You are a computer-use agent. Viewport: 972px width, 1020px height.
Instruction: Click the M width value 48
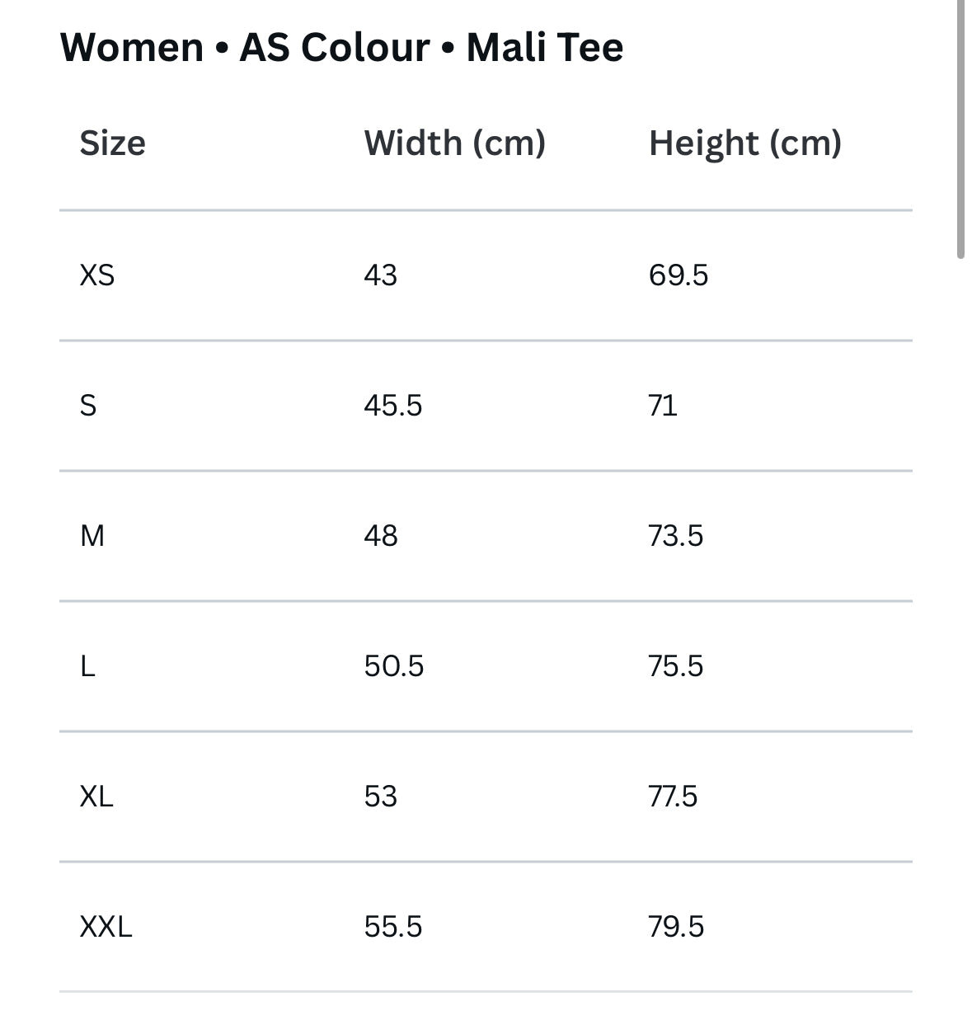pyautogui.click(x=380, y=536)
